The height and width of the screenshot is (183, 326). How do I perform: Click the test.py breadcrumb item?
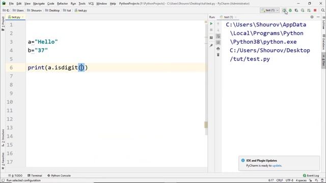[80, 10]
